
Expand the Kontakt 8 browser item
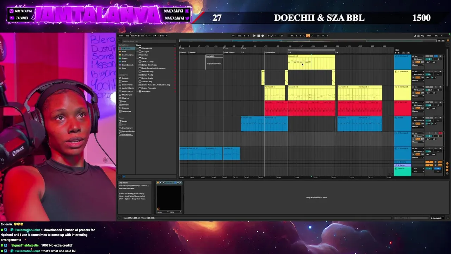[x=138, y=91]
